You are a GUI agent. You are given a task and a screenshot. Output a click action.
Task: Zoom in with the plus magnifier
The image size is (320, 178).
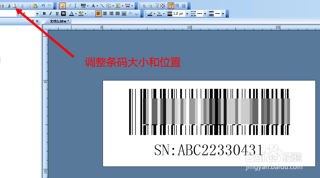click(144, 6)
